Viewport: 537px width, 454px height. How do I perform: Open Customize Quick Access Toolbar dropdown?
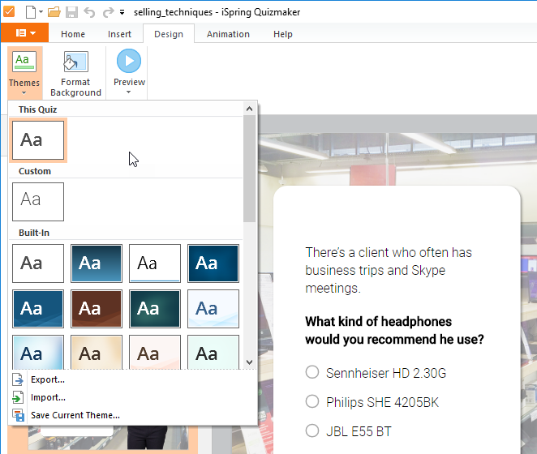(x=122, y=13)
